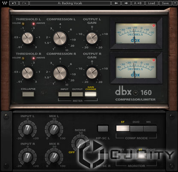Image resolution: width=178 pixels, height=172 pixels.
Task: Open the A: Backing Vocals preset menu
Action: [70, 3]
